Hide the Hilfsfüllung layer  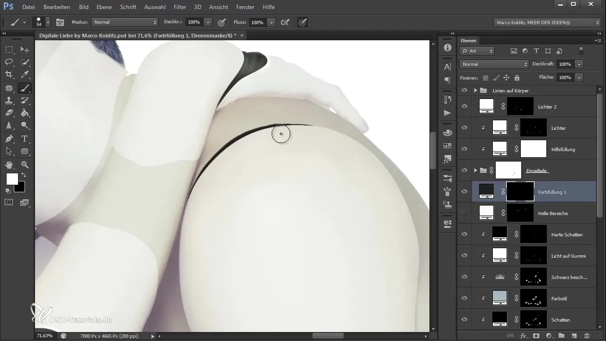[464, 149]
